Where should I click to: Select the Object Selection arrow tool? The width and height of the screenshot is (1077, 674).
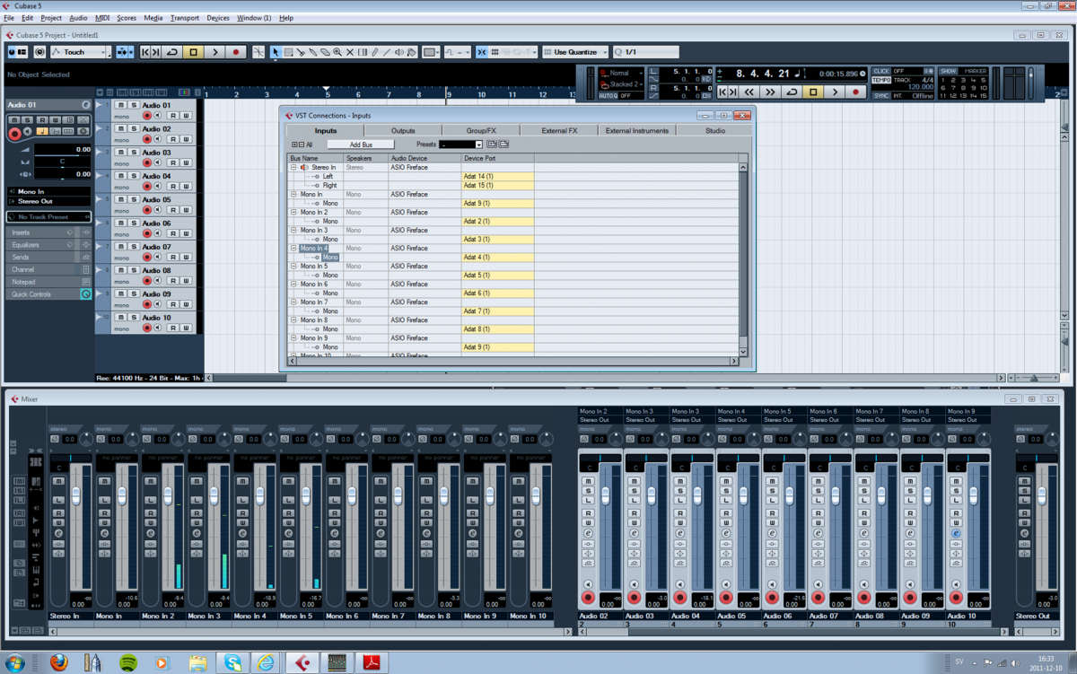click(x=276, y=52)
